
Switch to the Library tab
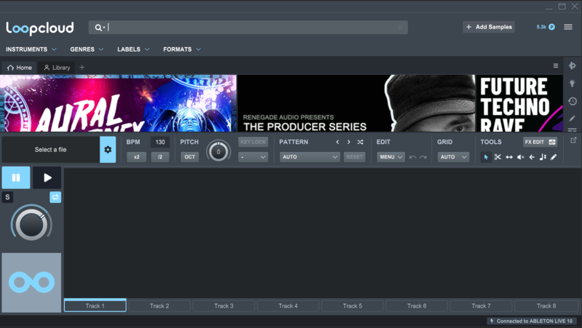[x=57, y=68]
